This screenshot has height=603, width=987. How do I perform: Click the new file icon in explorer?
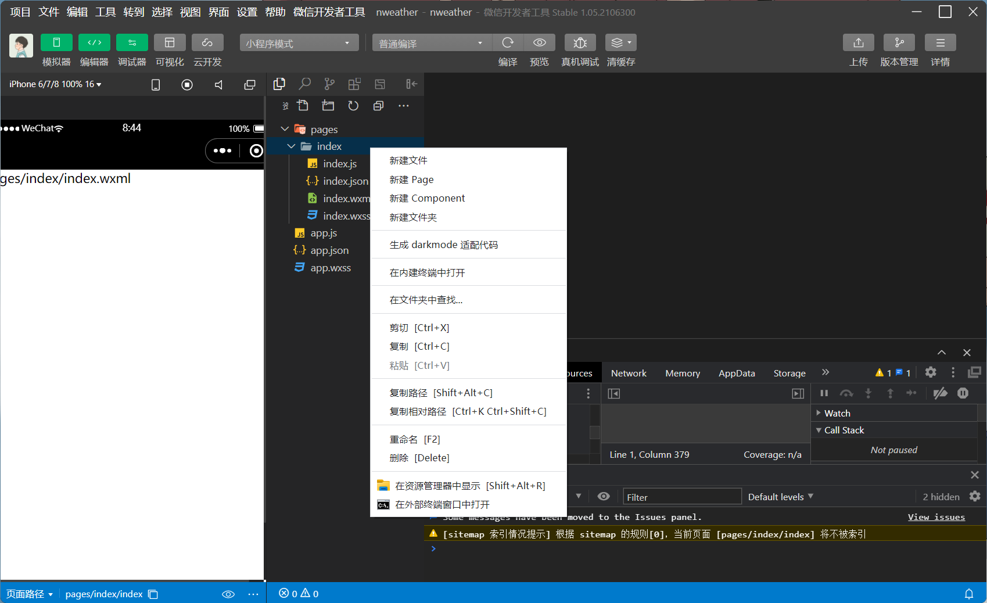[303, 106]
